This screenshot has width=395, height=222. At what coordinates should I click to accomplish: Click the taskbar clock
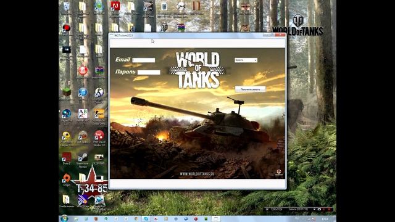(325, 219)
